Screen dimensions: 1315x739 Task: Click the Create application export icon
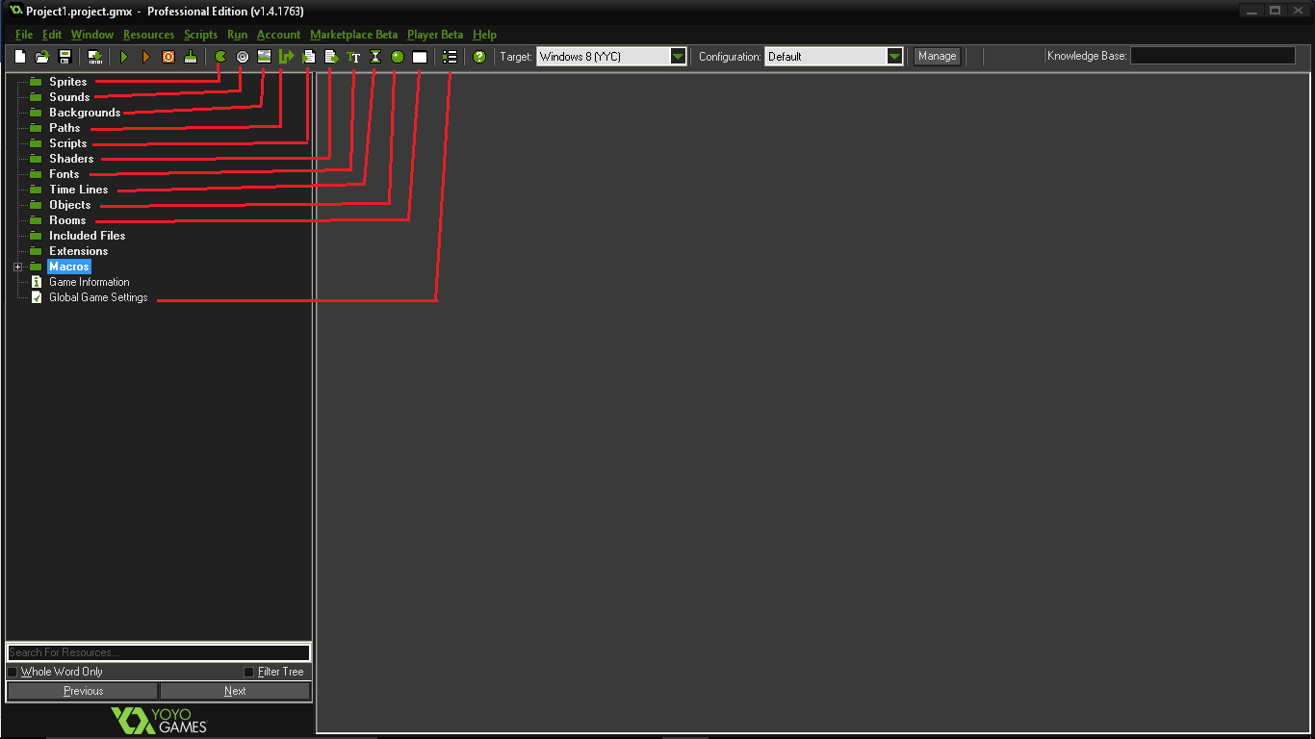[x=94, y=57]
